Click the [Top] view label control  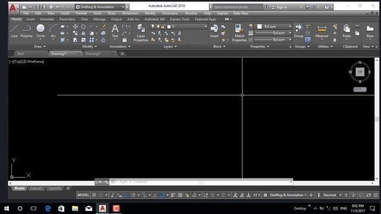[17, 62]
